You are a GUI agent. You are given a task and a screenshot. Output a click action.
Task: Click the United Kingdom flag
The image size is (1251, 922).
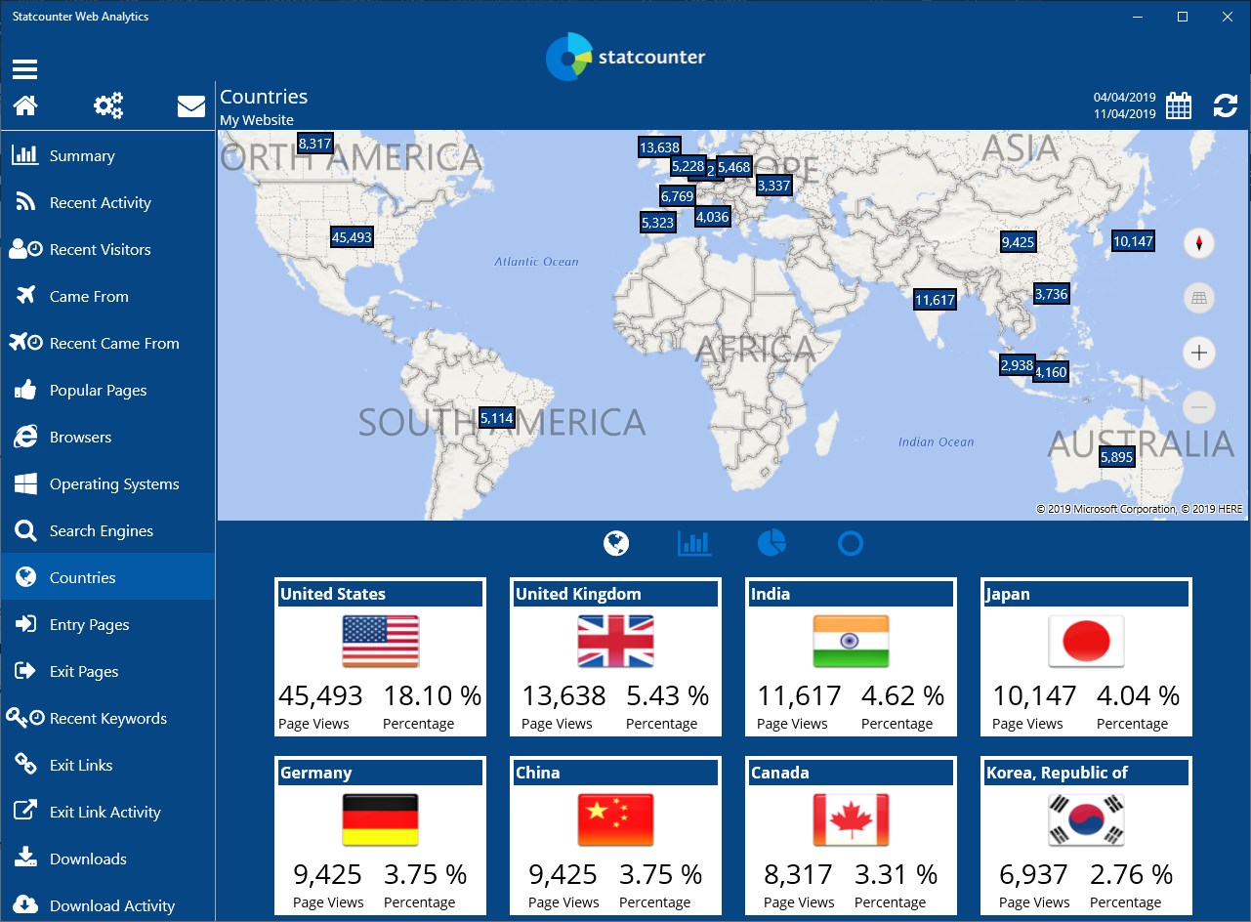point(616,641)
